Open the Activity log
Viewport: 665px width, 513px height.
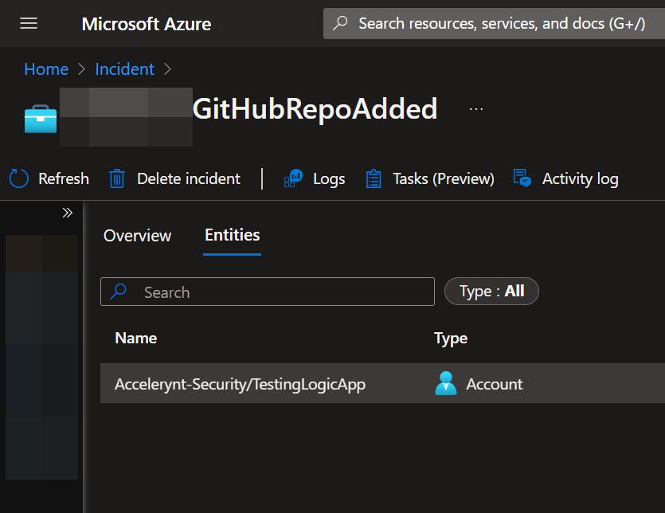tap(565, 178)
